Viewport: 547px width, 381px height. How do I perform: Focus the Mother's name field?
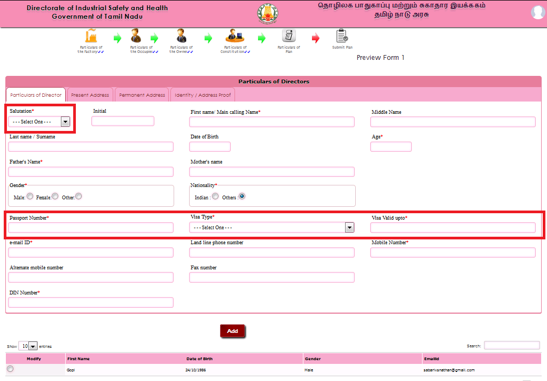click(x=272, y=172)
